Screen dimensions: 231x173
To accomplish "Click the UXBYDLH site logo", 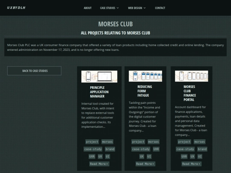I will pyautogui.click(x=16, y=8).
